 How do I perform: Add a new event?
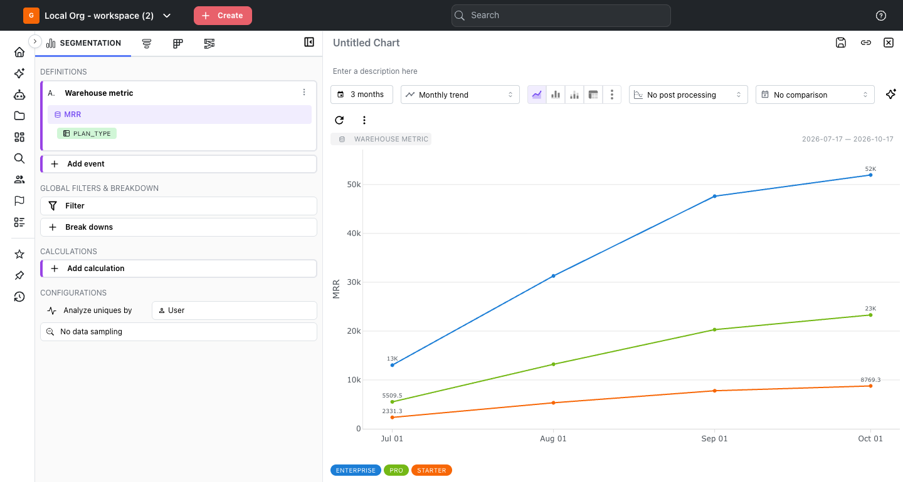(179, 164)
